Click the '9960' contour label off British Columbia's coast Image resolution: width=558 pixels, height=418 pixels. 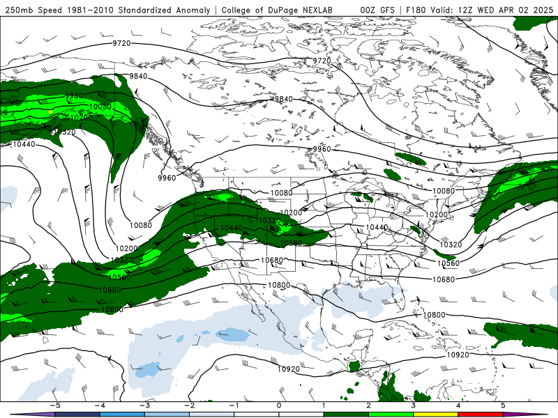(x=167, y=178)
